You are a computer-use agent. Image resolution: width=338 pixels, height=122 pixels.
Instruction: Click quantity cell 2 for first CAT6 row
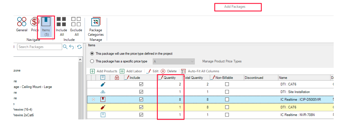170,84
